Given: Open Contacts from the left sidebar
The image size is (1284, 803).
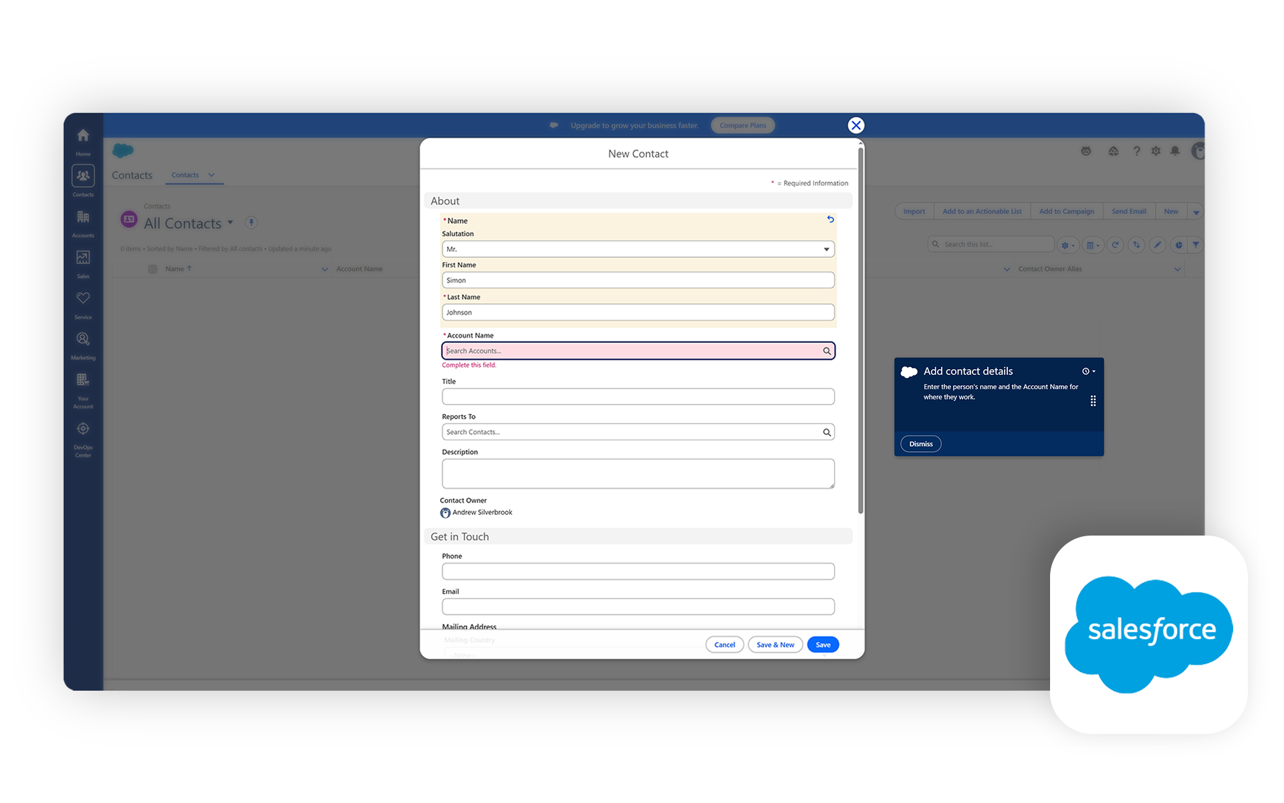Looking at the screenshot, I should coord(83,181).
